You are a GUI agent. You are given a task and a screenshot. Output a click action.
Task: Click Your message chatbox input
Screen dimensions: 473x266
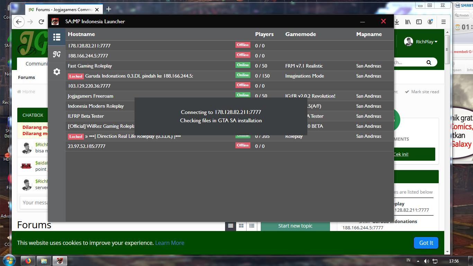point(34,203)
